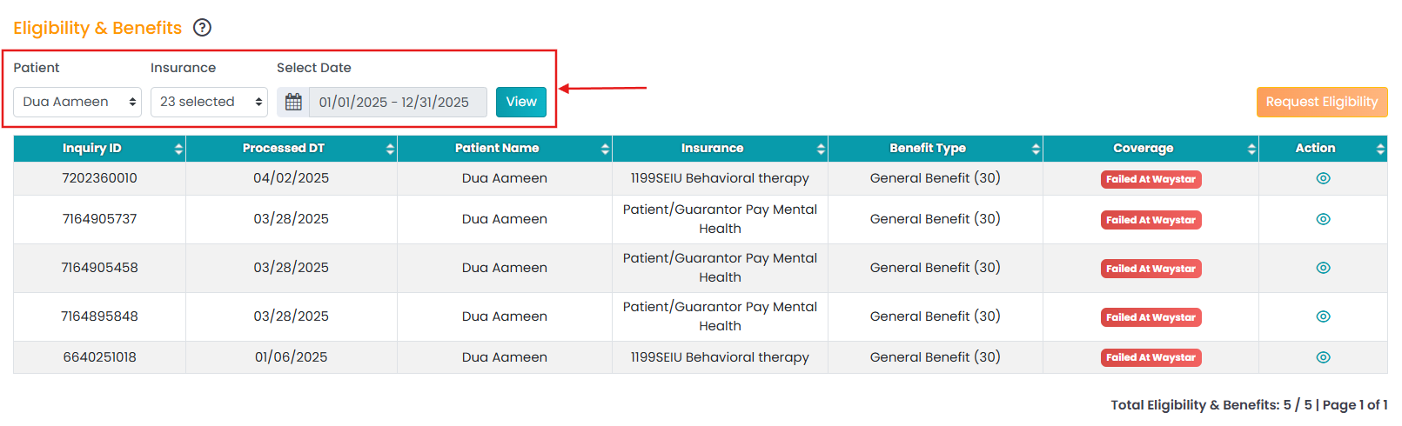This screenshot has height=426, width=1402.
Task: Click Failed At Waystar badge for 7202360010
Action: [x=1150, y=179]
